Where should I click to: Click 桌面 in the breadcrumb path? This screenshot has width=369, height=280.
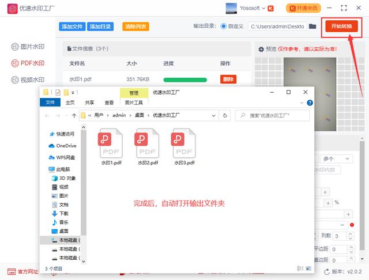tap(140, 115)
